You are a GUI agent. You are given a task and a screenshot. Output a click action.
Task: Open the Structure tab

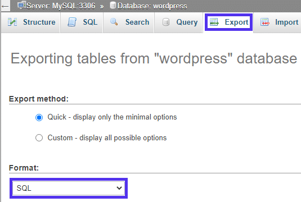(x=31, y=22)
